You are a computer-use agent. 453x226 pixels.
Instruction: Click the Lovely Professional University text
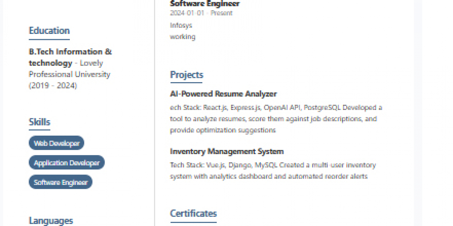(x=69, y=74)
